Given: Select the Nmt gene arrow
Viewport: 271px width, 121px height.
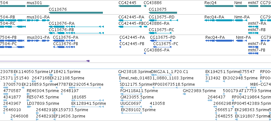Looking at the screenshot, I should point(241,6).
